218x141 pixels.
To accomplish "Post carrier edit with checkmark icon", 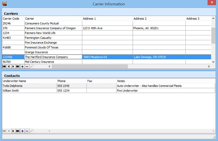I will 31,66.
